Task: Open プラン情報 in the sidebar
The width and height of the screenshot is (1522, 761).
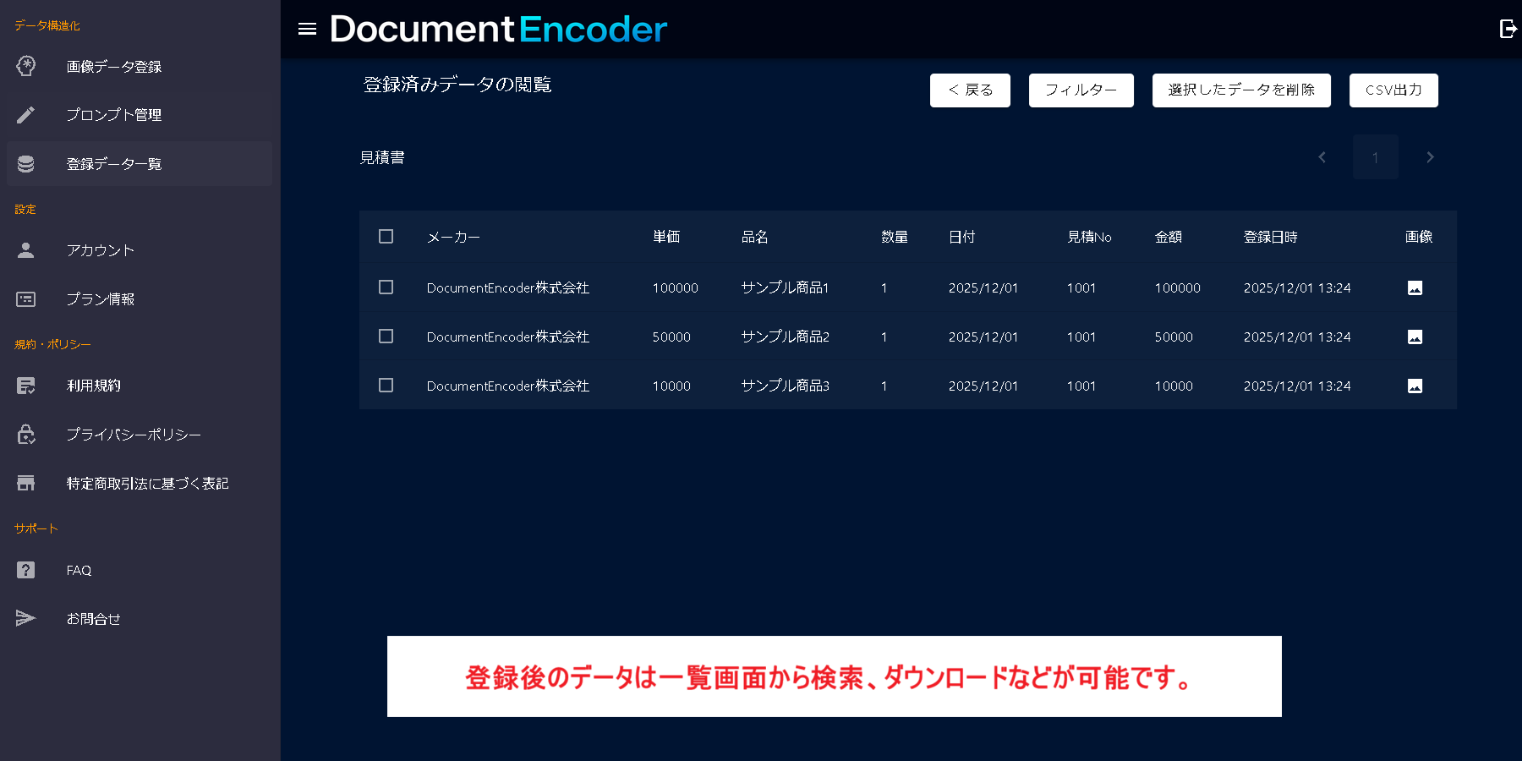Action: (x=101, y=299)
